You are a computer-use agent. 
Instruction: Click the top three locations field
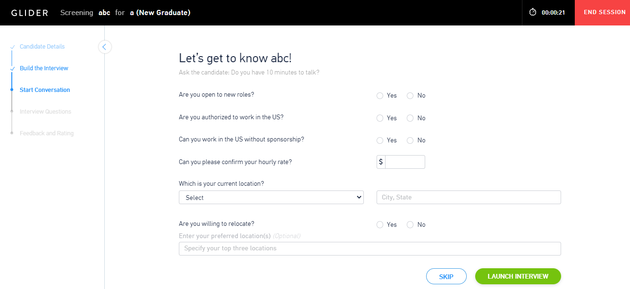(370, 248)
